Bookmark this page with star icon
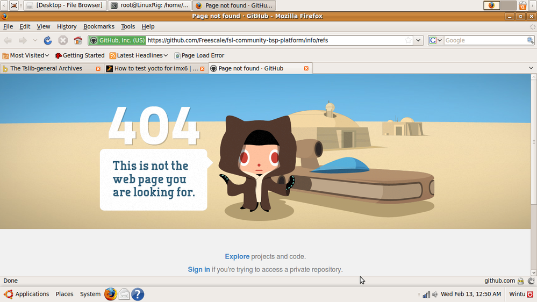The image size is (537, 302). coord(408,40)
